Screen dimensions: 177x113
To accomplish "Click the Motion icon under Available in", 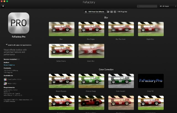I will point(6,83).
